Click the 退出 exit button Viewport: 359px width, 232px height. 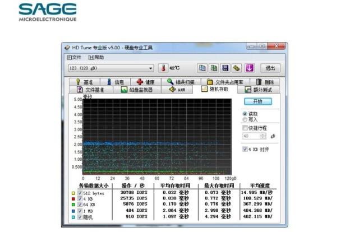pyautogui.click(x=270, y=68)
